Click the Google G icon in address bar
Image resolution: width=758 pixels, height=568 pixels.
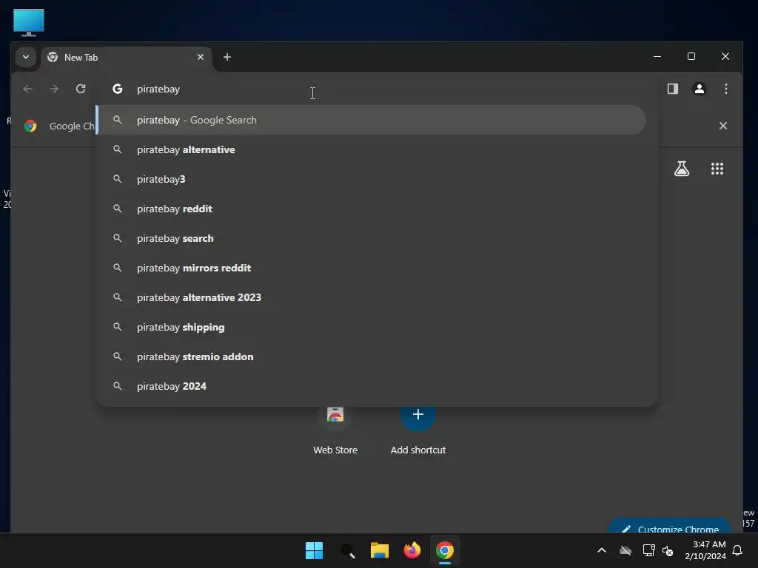coord(118,89)
